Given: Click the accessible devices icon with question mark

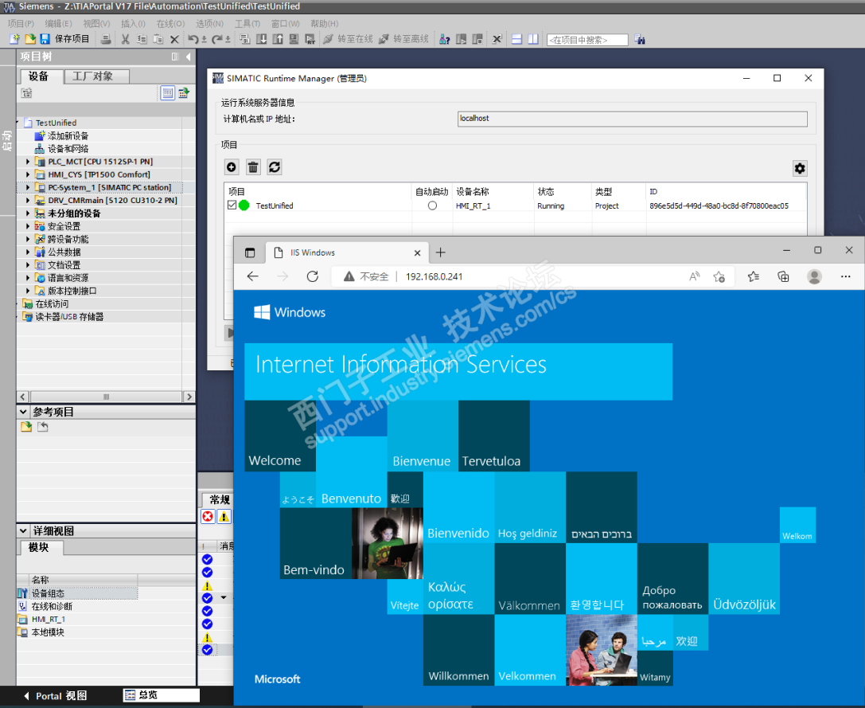Looking at the screenshot, I should point(445,39).
